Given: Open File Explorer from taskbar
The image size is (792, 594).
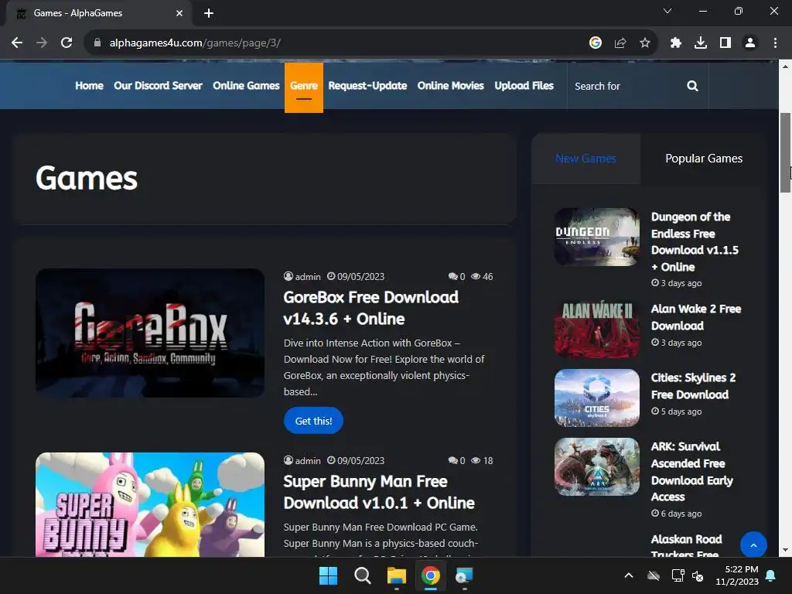Looking at the screenshot, I should pyautogui.click(x=397, y=575).
